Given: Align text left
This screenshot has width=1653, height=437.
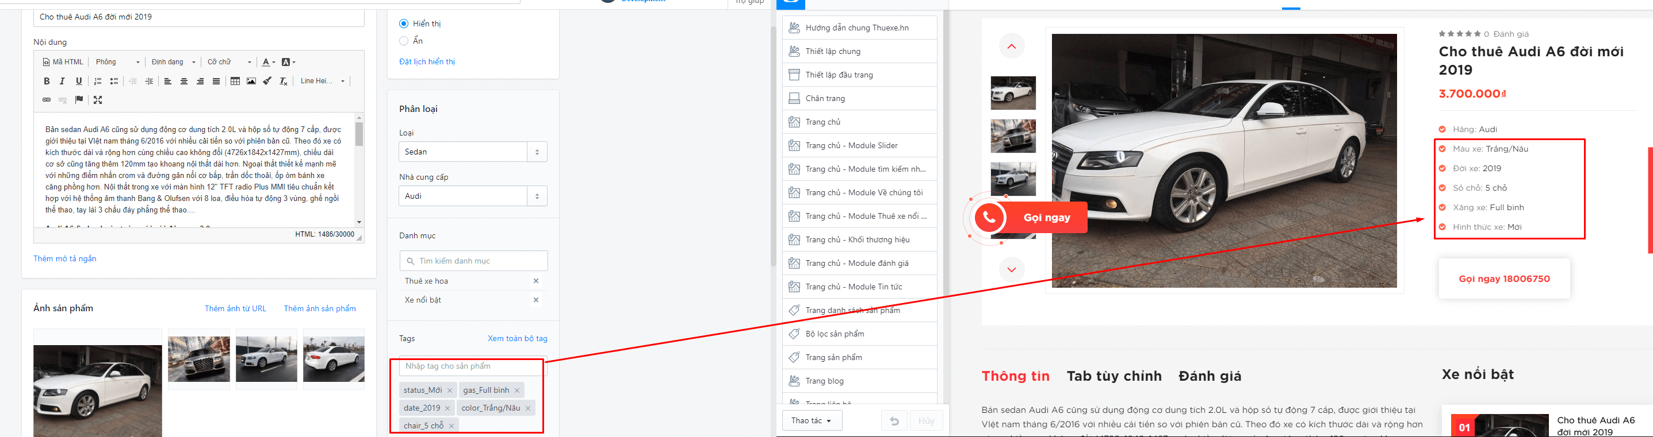Looking at the screenshot, I should [167, 82].
